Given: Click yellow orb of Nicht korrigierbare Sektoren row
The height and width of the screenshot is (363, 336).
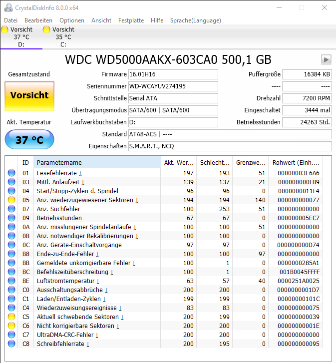Looking at the screenshot, I should point(11,326).
